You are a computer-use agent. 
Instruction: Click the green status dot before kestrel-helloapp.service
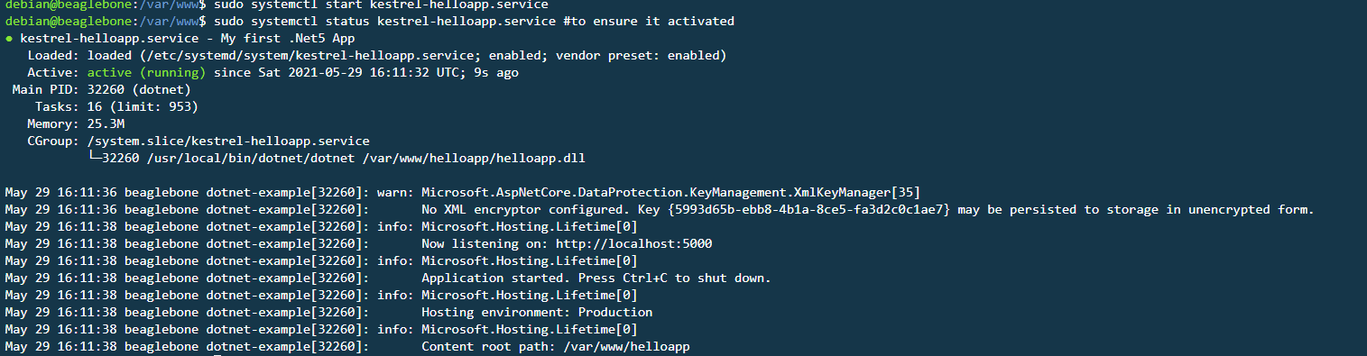[9, 39]
